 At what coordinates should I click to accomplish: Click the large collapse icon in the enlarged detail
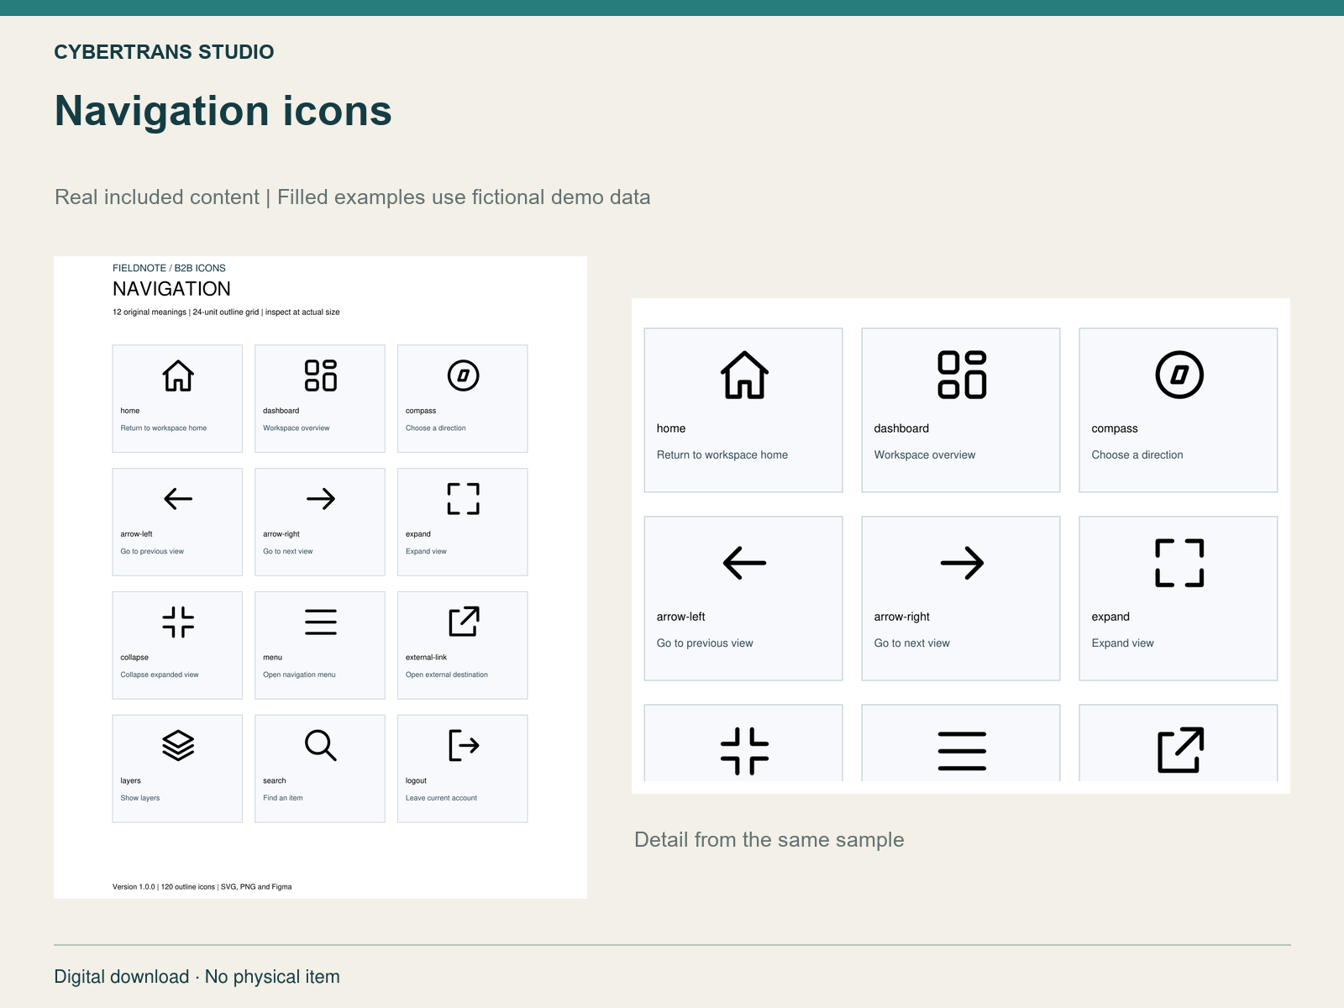(x=744, y=751)
